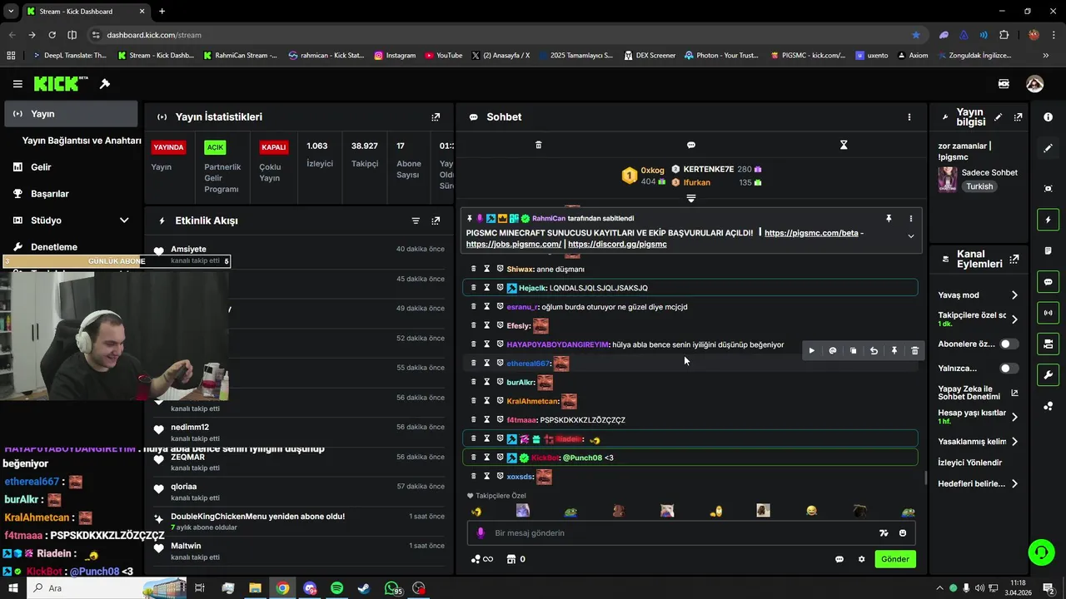Image resolution: width=1066 pixels, height=599 pixels.
Task: Click the wrench icon in right sidebar
Action: click(x=1048, y=374)
